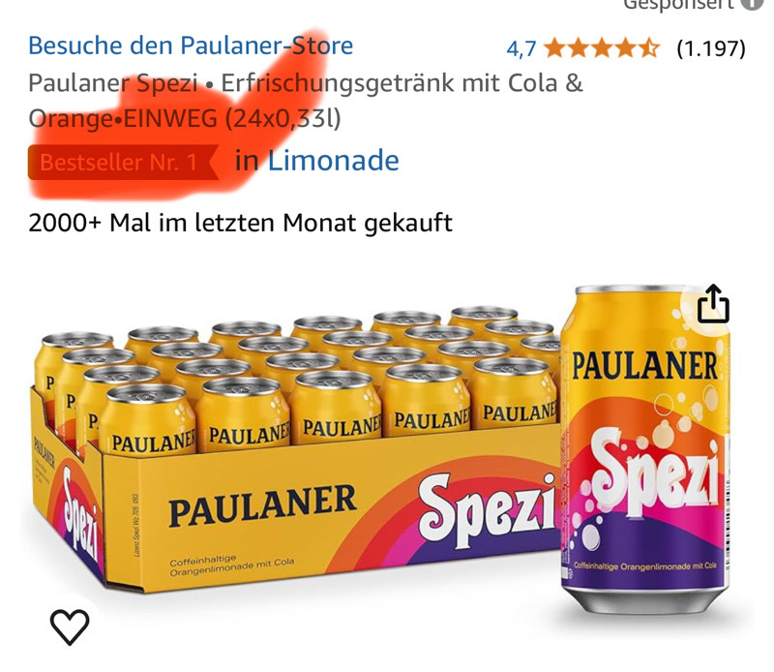Click the PAULANER lettering on the tray front
Viewport: 774px width, 672px height.
coord(262,505)
